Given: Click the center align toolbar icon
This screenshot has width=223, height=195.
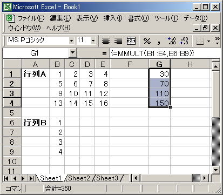Looking at the screenshot, I should (106, 41).
